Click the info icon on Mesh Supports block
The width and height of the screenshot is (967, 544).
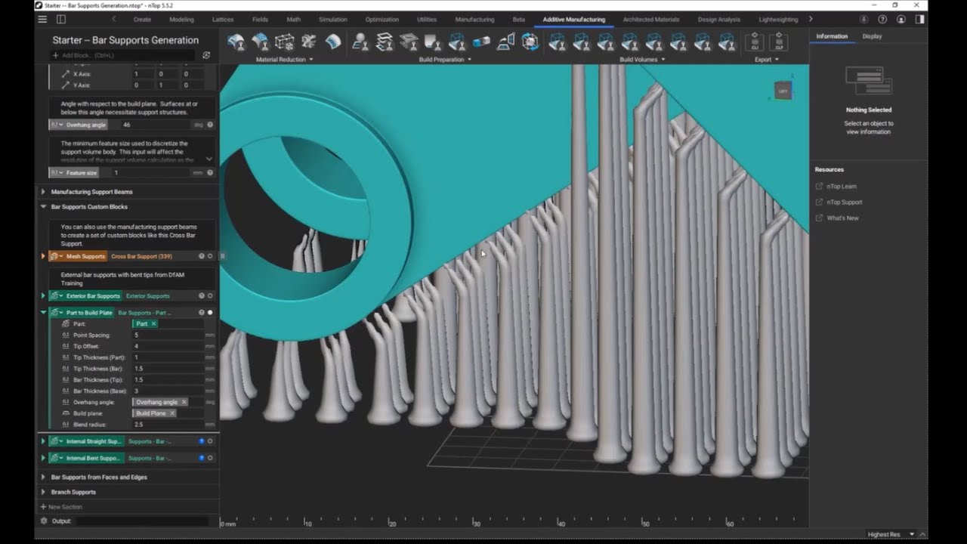pos(202,256)
